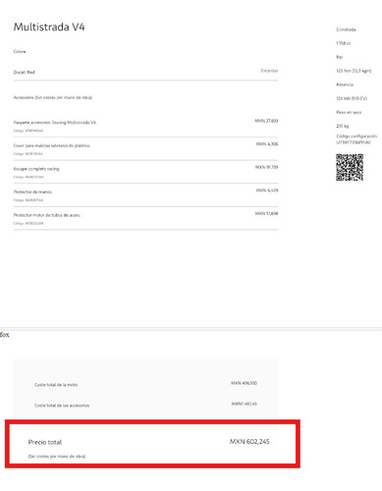Click the Peso en seco label
This screenshot has width=382, height=491.
[x=349, y=112]
